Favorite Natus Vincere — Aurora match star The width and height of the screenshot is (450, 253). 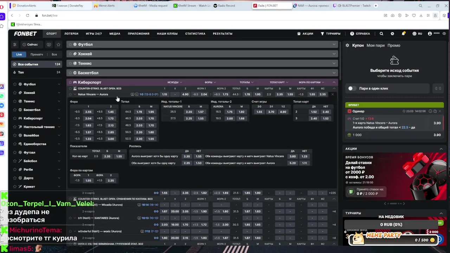coord(70,94)
